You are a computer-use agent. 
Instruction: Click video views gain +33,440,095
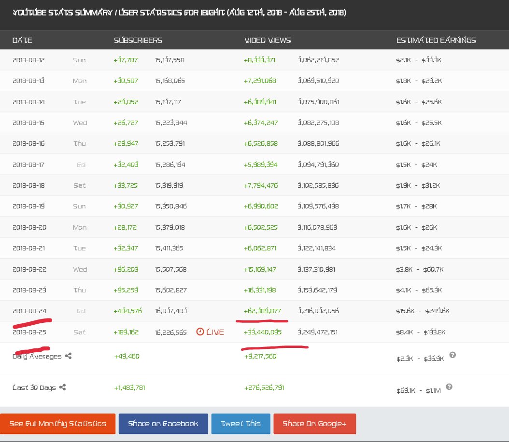pos(263,332)
